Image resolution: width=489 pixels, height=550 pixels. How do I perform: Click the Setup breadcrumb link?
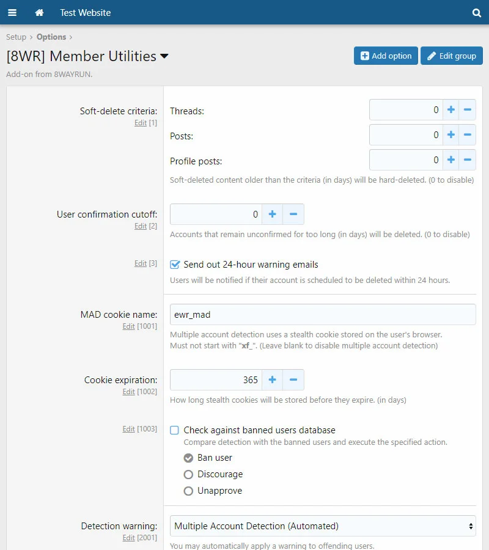[16, 37]
